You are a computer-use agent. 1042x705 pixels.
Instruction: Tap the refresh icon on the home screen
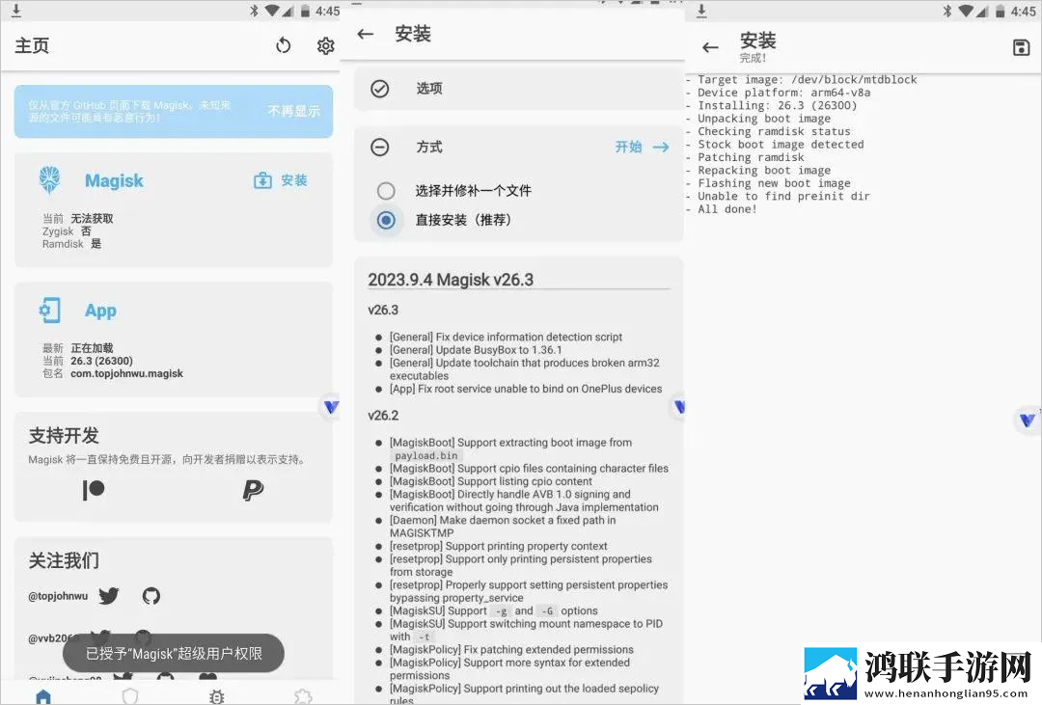click(x=284, y=46)
